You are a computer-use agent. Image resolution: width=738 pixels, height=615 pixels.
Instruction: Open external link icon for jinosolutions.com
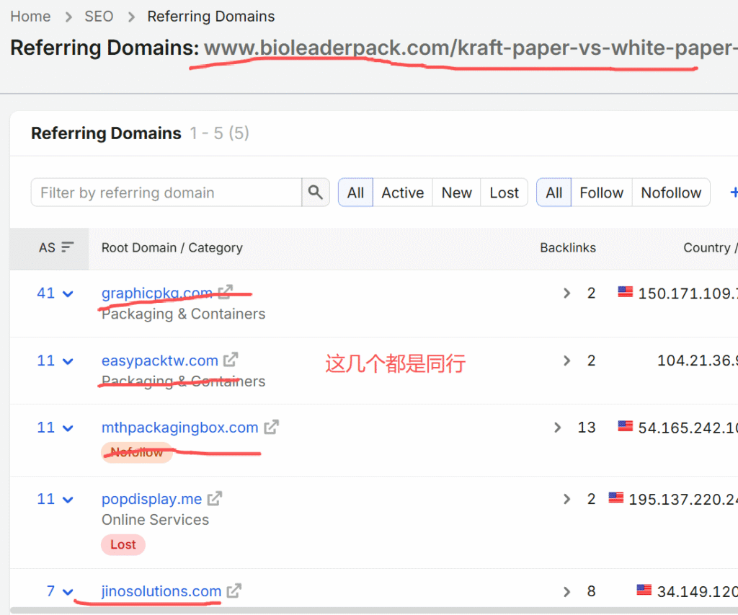click(234, 591)
